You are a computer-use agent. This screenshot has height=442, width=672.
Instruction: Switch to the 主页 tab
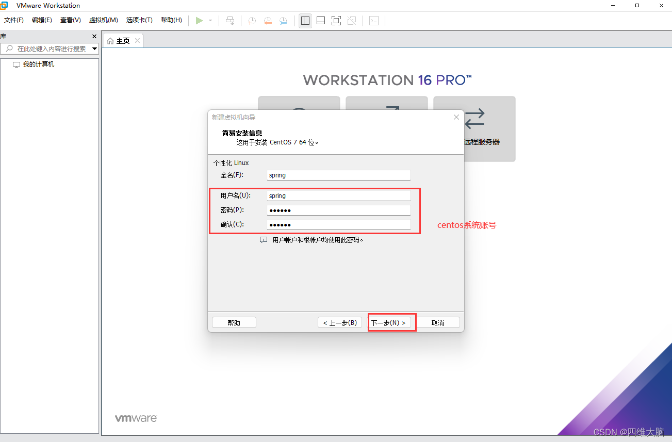[x=123, y=41]
